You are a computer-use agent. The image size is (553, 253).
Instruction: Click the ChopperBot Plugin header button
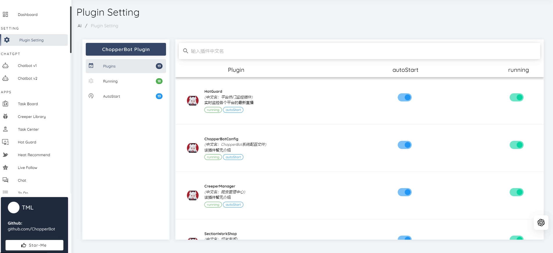point(126,49)
